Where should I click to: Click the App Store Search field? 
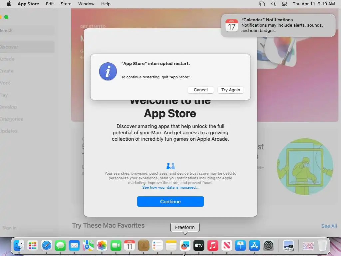[27, 30]
